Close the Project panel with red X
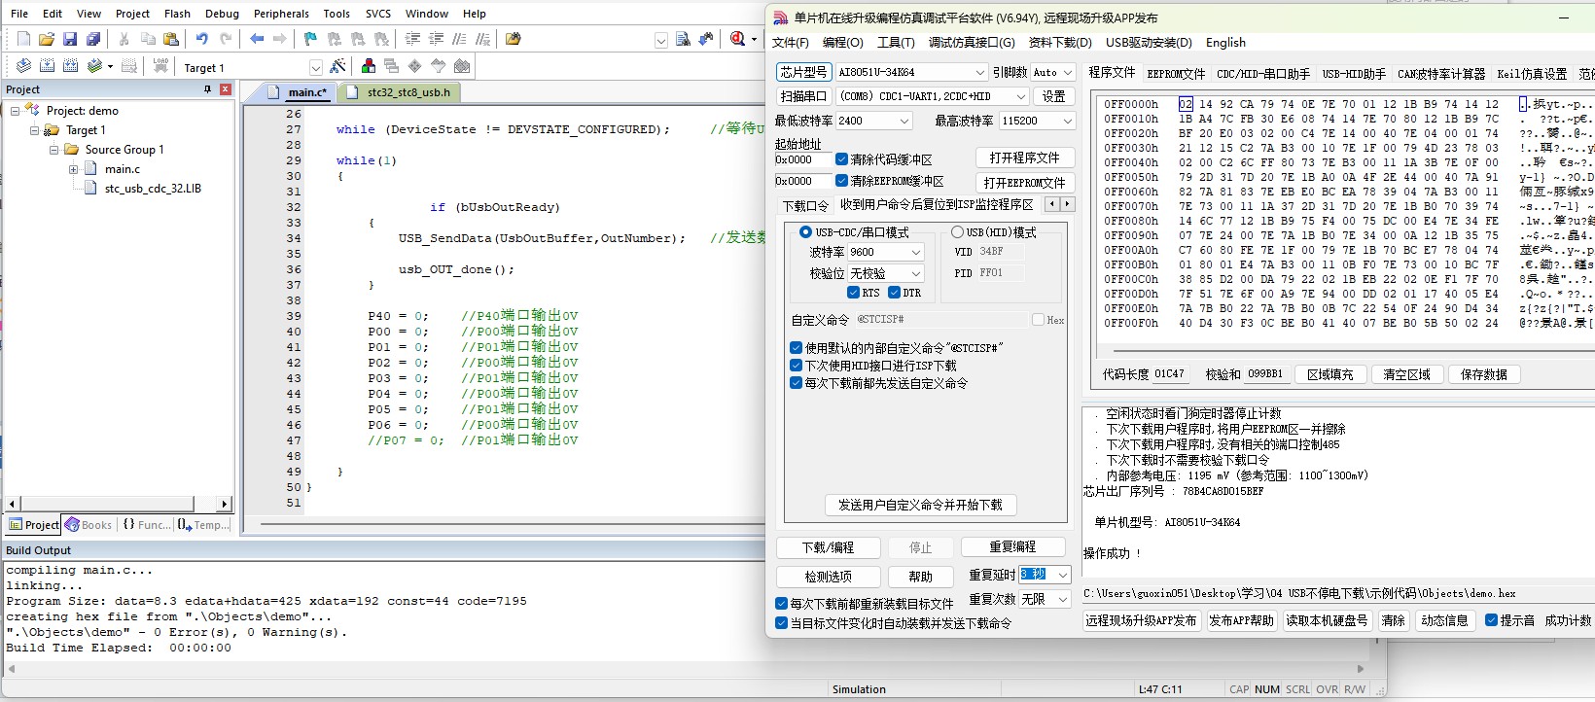 coord(226,89)
